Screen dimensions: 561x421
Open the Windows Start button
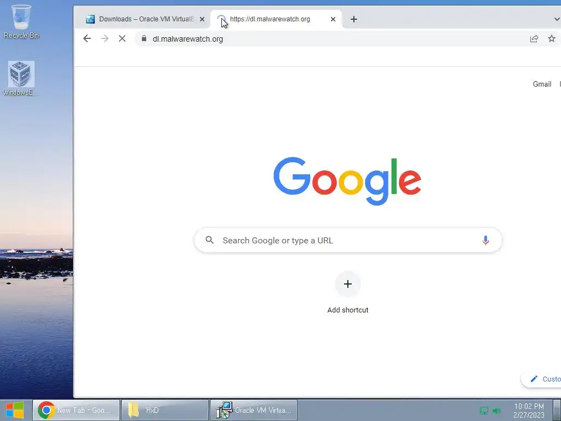(15, 410)
